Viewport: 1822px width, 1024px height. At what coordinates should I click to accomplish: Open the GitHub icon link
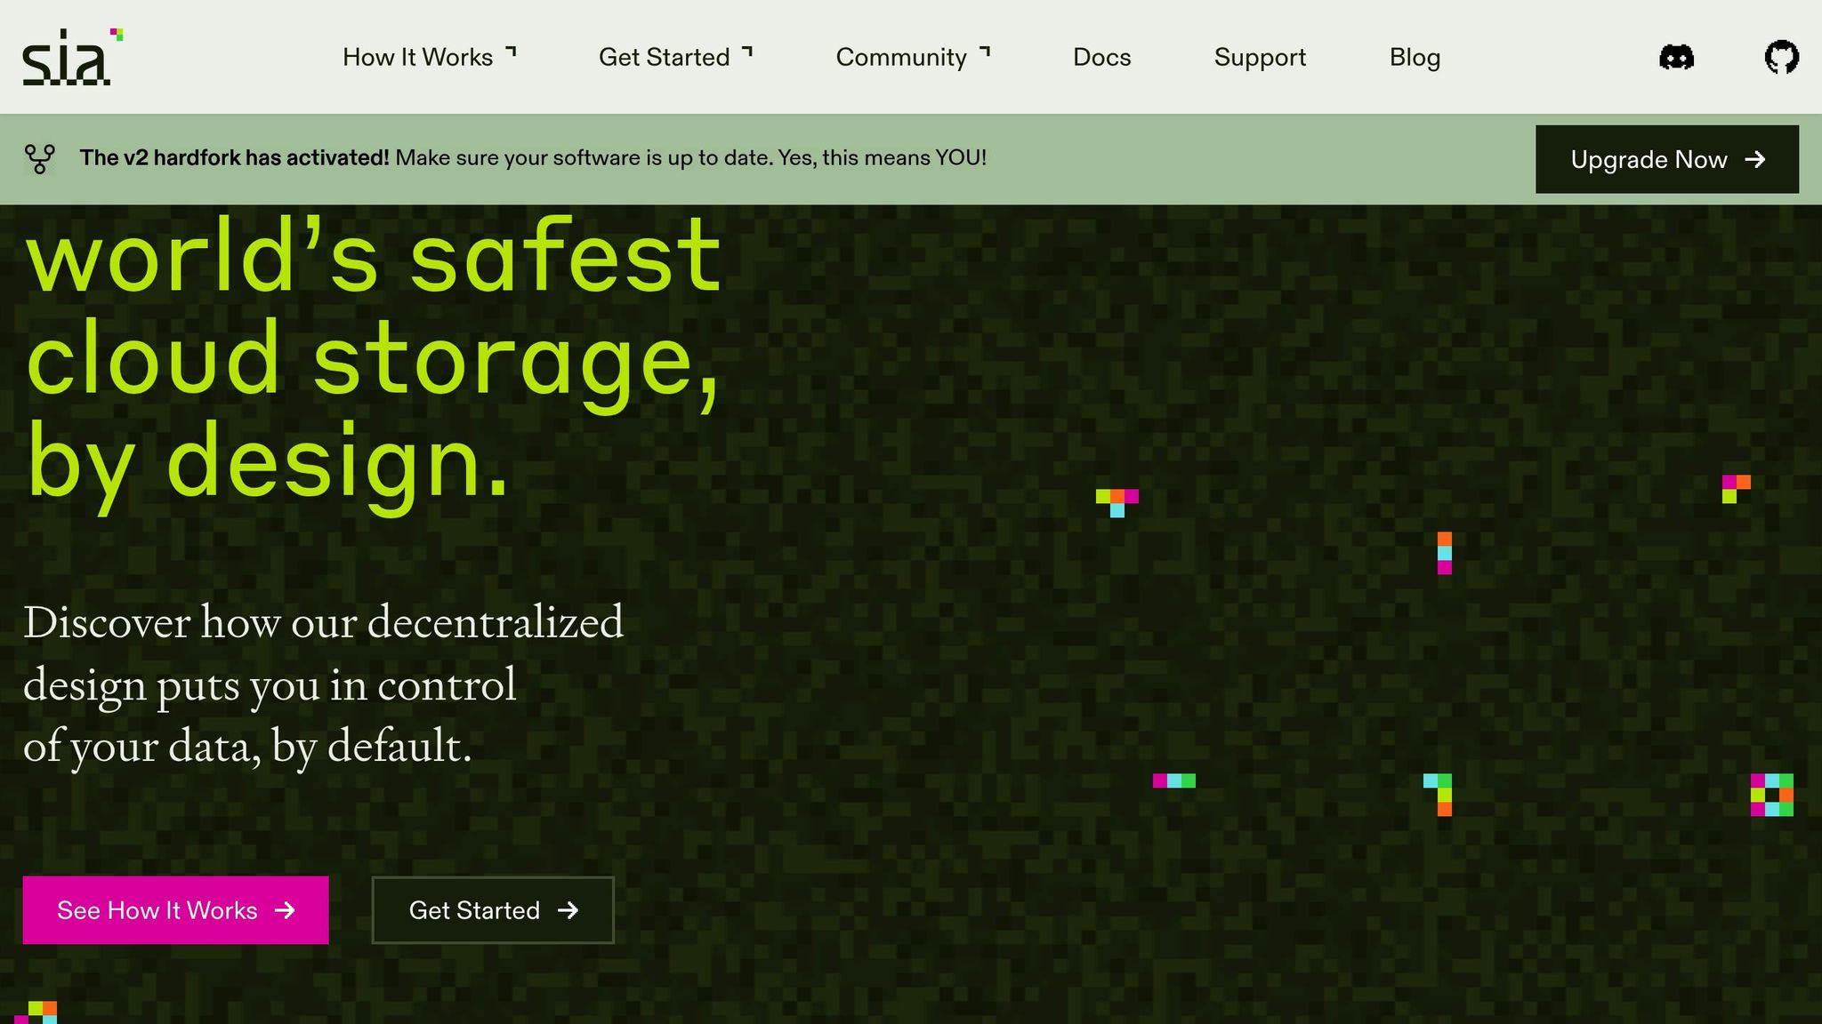(1781, 58)
